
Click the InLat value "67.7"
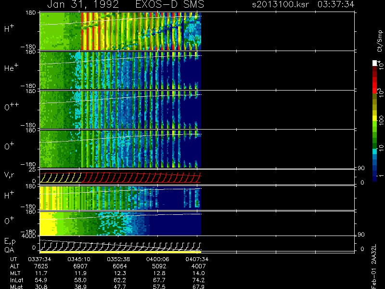coord(159,280)
